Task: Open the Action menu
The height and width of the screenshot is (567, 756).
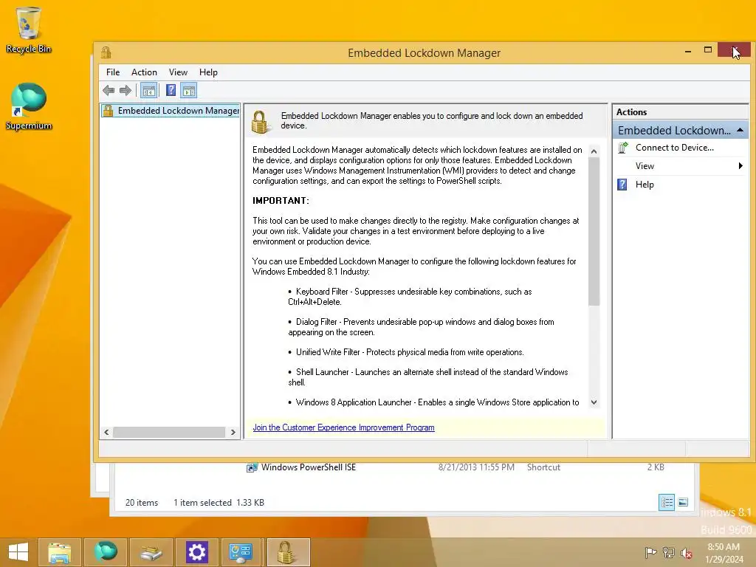Action: point(144,72)
